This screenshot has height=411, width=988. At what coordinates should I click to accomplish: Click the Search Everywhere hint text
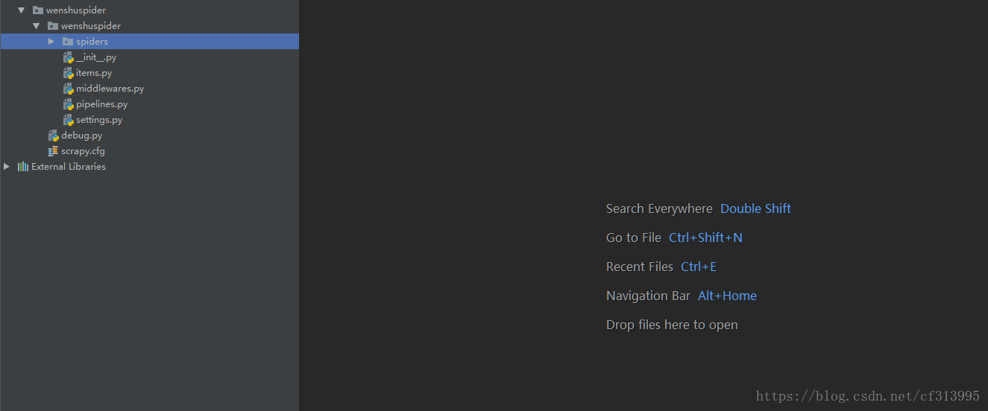tap(659, 208)
